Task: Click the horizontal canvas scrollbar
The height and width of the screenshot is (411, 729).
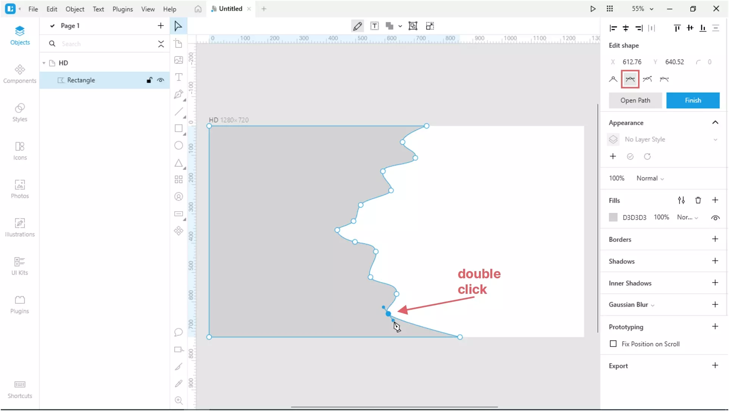Action: [394, 408]
